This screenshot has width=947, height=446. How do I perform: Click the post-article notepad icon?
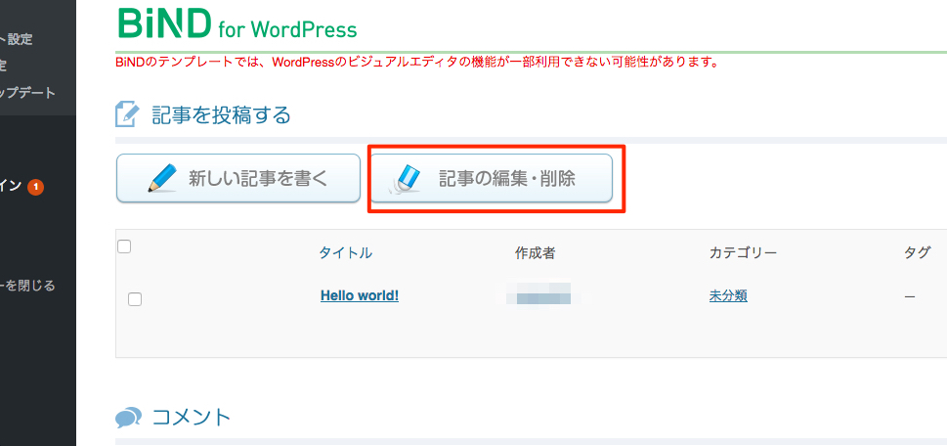pyautogui.click(x=127, y=114)
